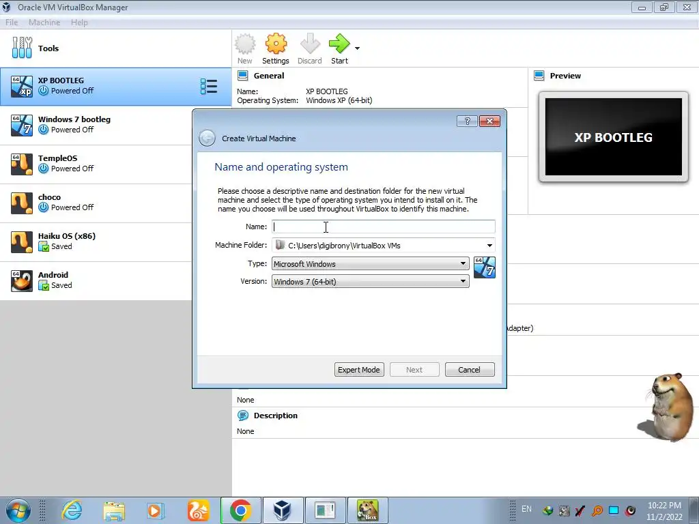Viewport: 699px width, 524px height.
Task: Select the Android virtual machine
Action: [x=96, y=280]
